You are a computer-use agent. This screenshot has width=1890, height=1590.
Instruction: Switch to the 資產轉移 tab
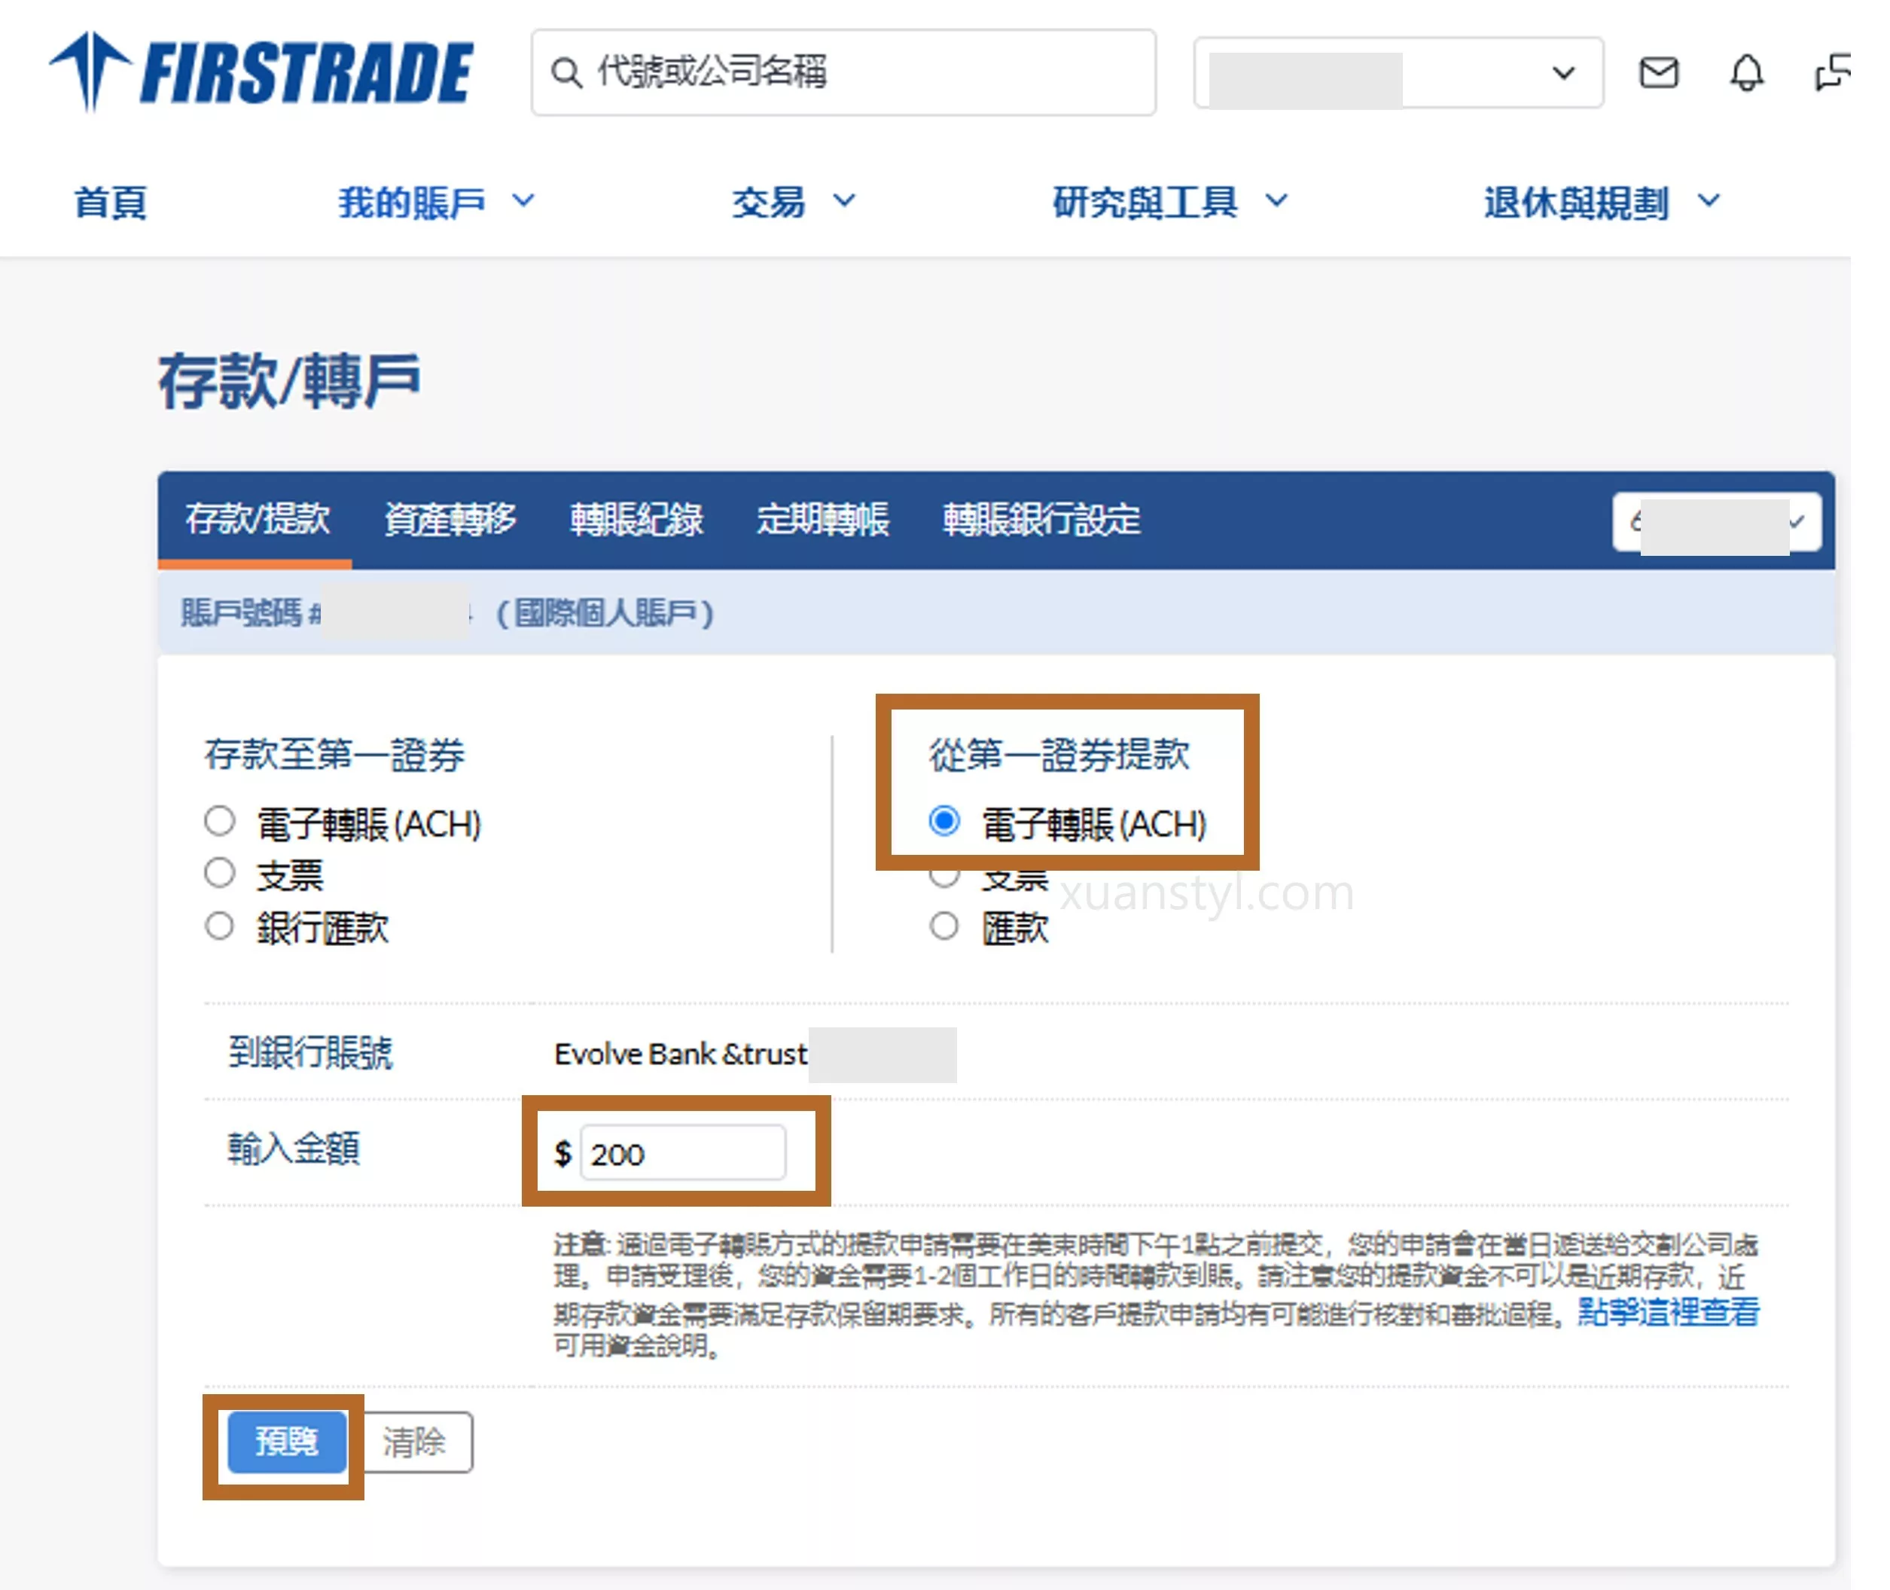coord(450,519)
